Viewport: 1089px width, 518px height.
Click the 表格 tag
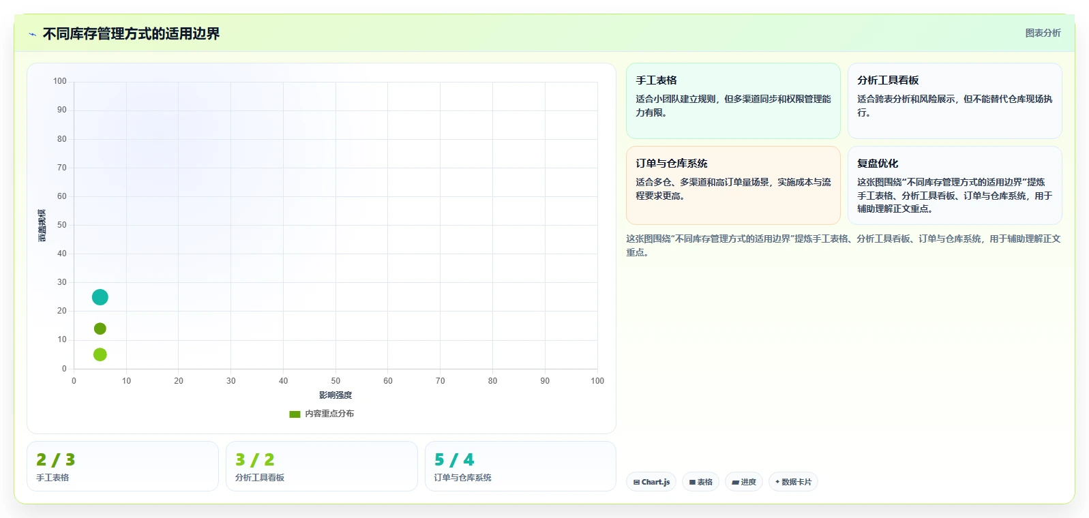pyautogui.click(x=700, y=482)
